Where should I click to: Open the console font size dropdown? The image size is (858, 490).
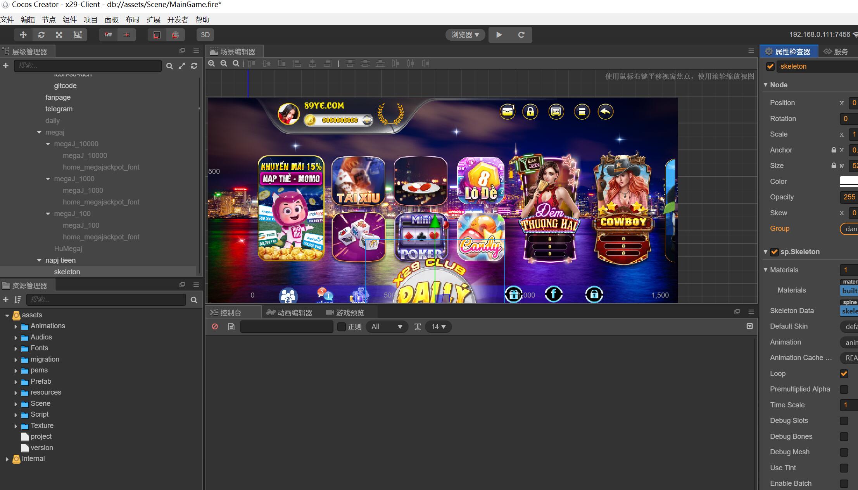click(438, 327)
